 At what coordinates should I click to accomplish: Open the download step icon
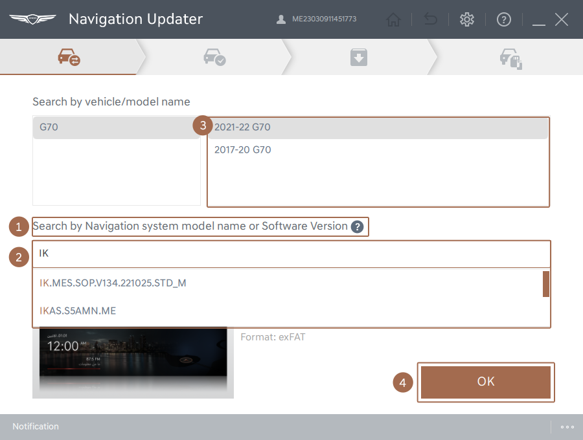coord(359,56)
